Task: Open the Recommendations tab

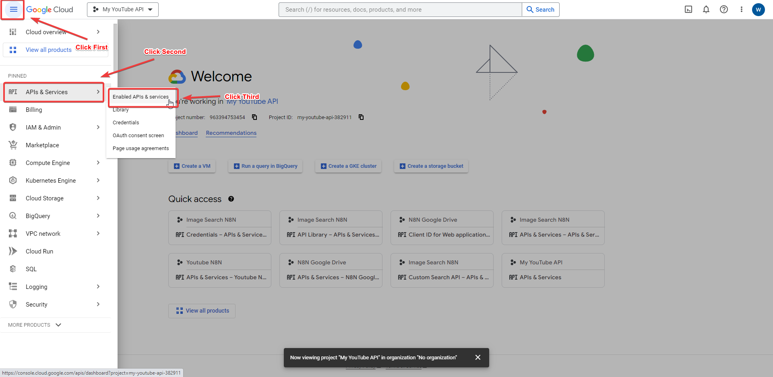Action: (x=231, y=133)
